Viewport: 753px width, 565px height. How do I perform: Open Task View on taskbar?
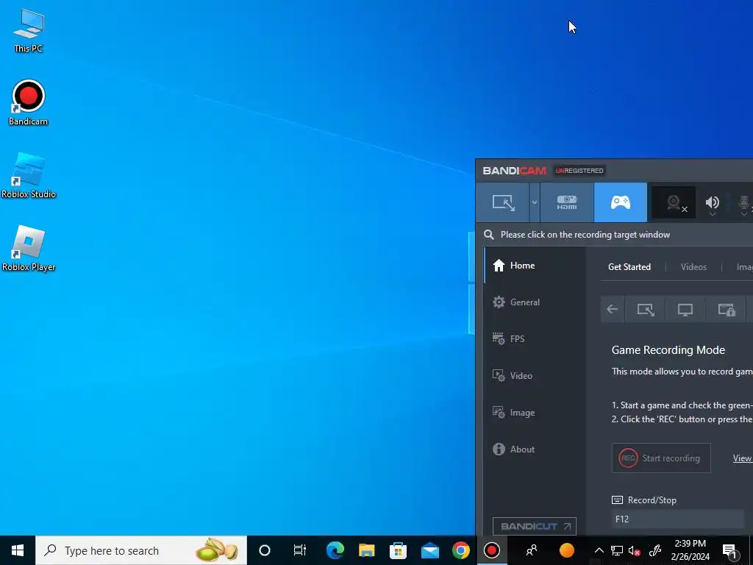300,550
